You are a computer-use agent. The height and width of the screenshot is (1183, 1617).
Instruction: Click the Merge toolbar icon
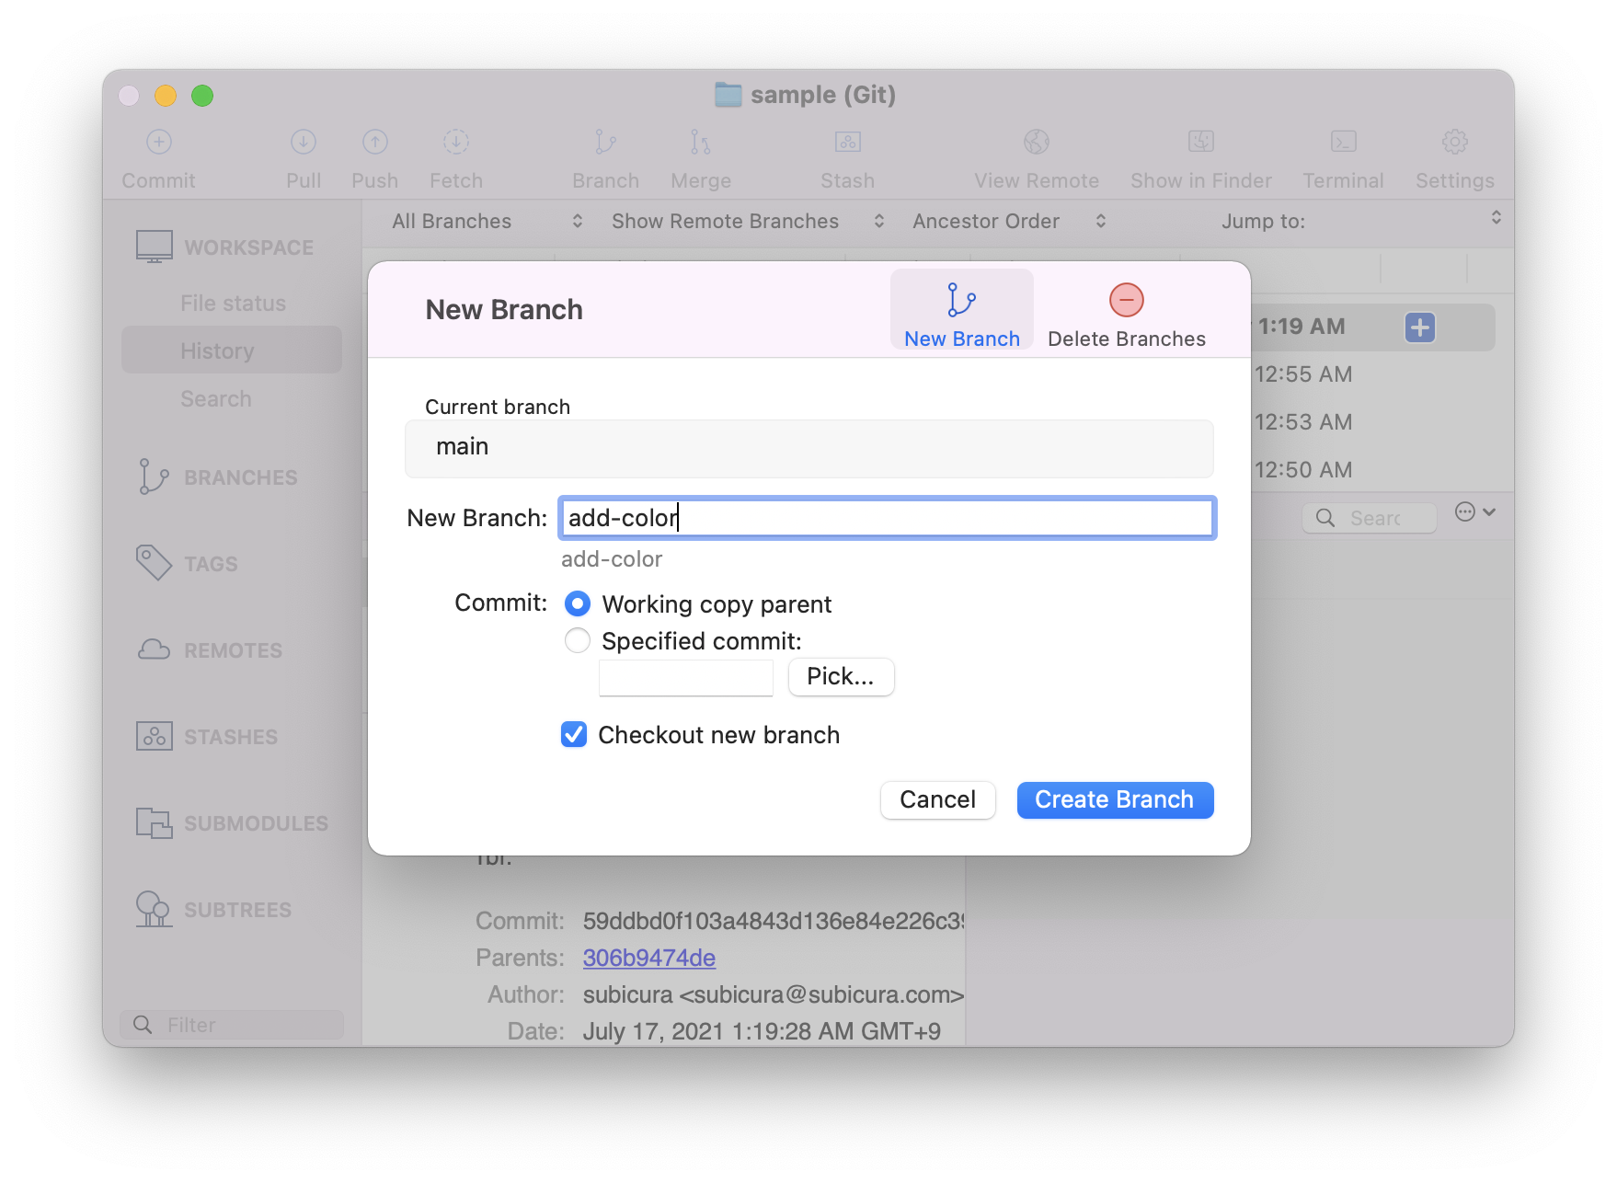click(700, 143)
